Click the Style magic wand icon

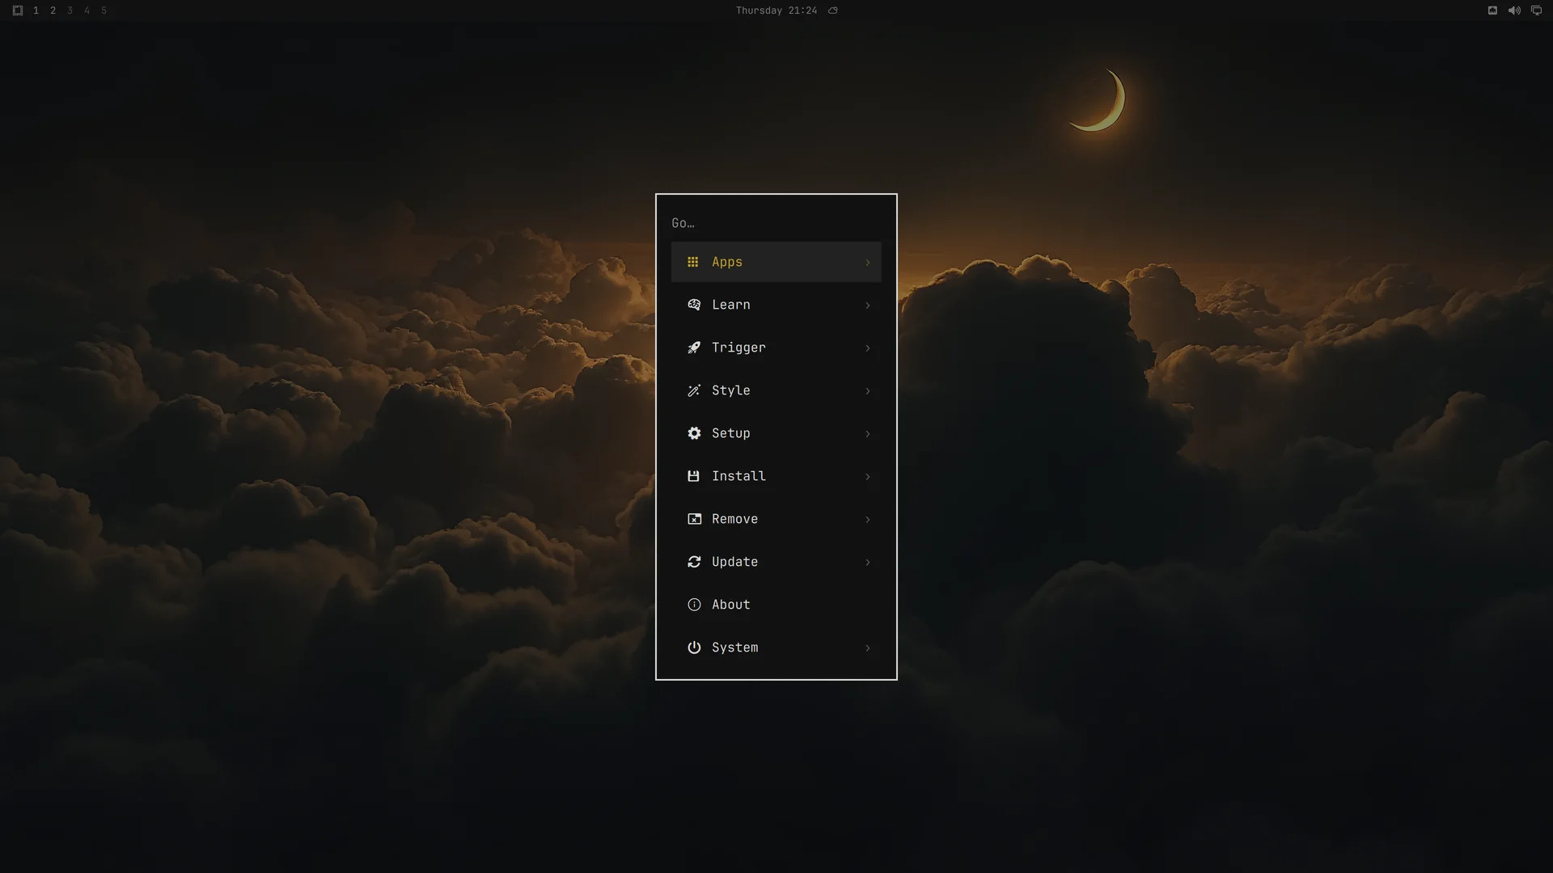point(694,390)
